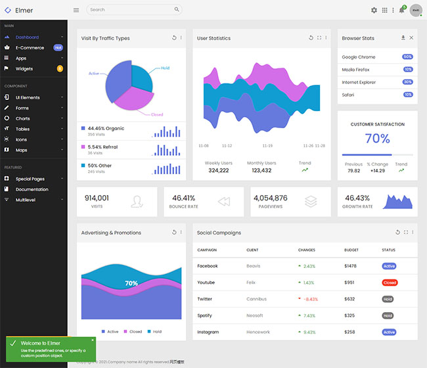Refresh the Visit By Traffic Types card
This screenshot has width=427, height=368.
[174, 38]
